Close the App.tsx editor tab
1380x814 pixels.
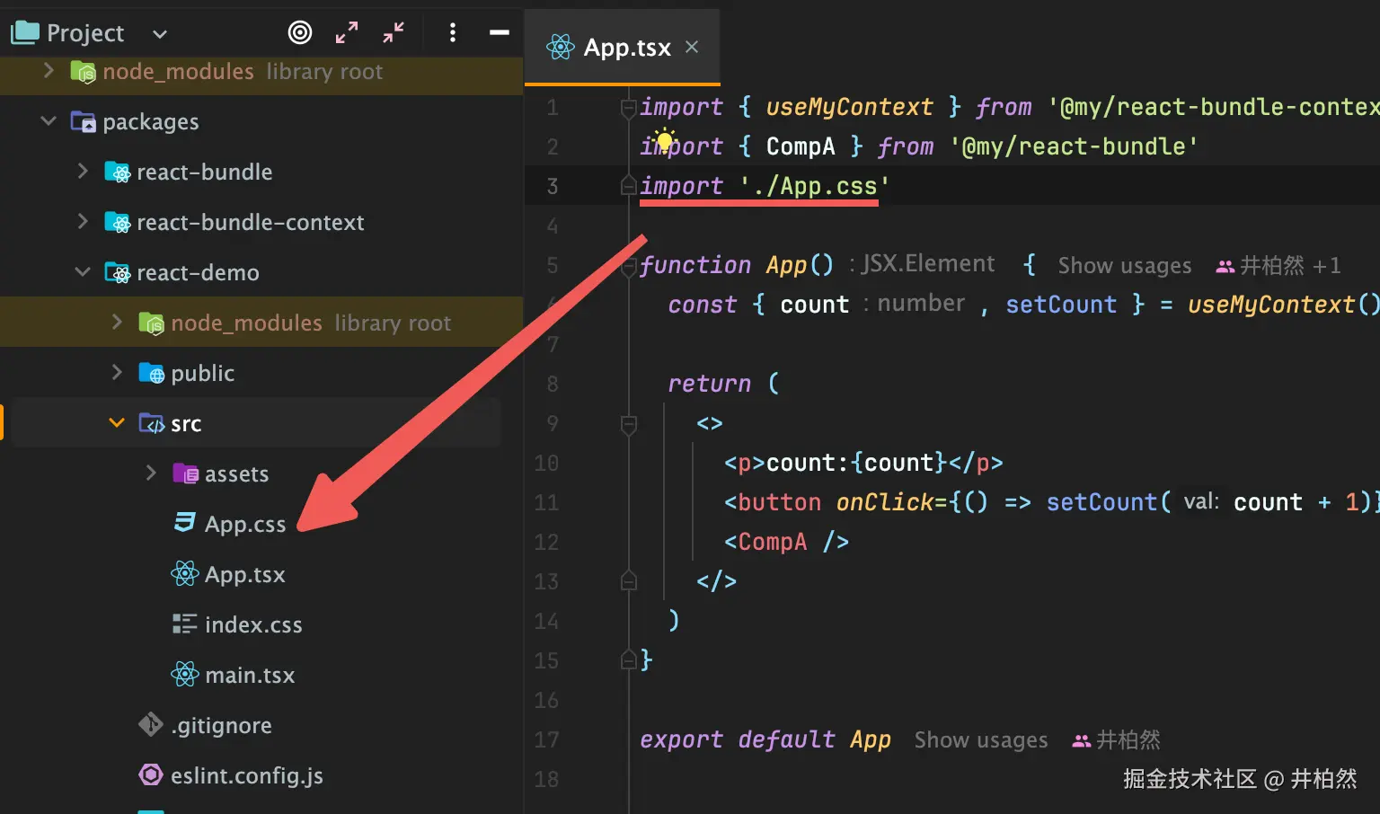tap(692, 47)
